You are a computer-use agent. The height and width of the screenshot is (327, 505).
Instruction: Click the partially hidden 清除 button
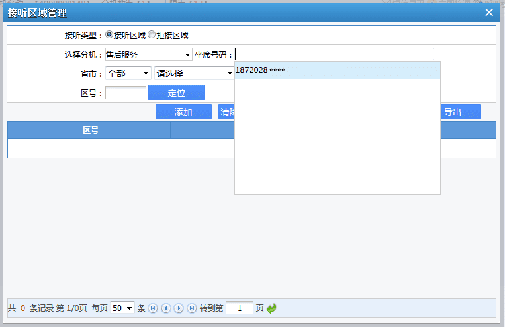[x=226, y=112]
